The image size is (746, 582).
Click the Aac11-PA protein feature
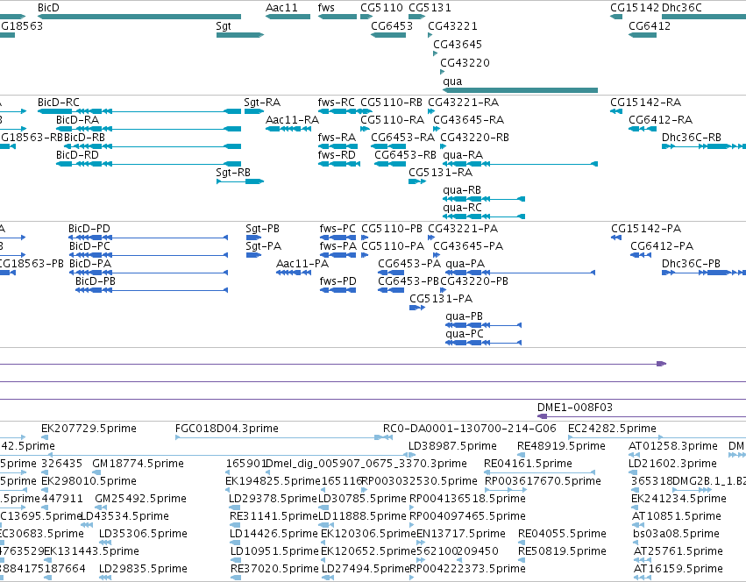point(294,273)
